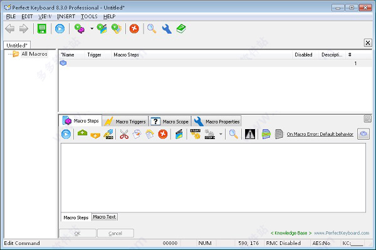The height and width of the screenshot is (250, 376).
Task: Click the magnifier find icon in steps toolbar
Action: 233,134
